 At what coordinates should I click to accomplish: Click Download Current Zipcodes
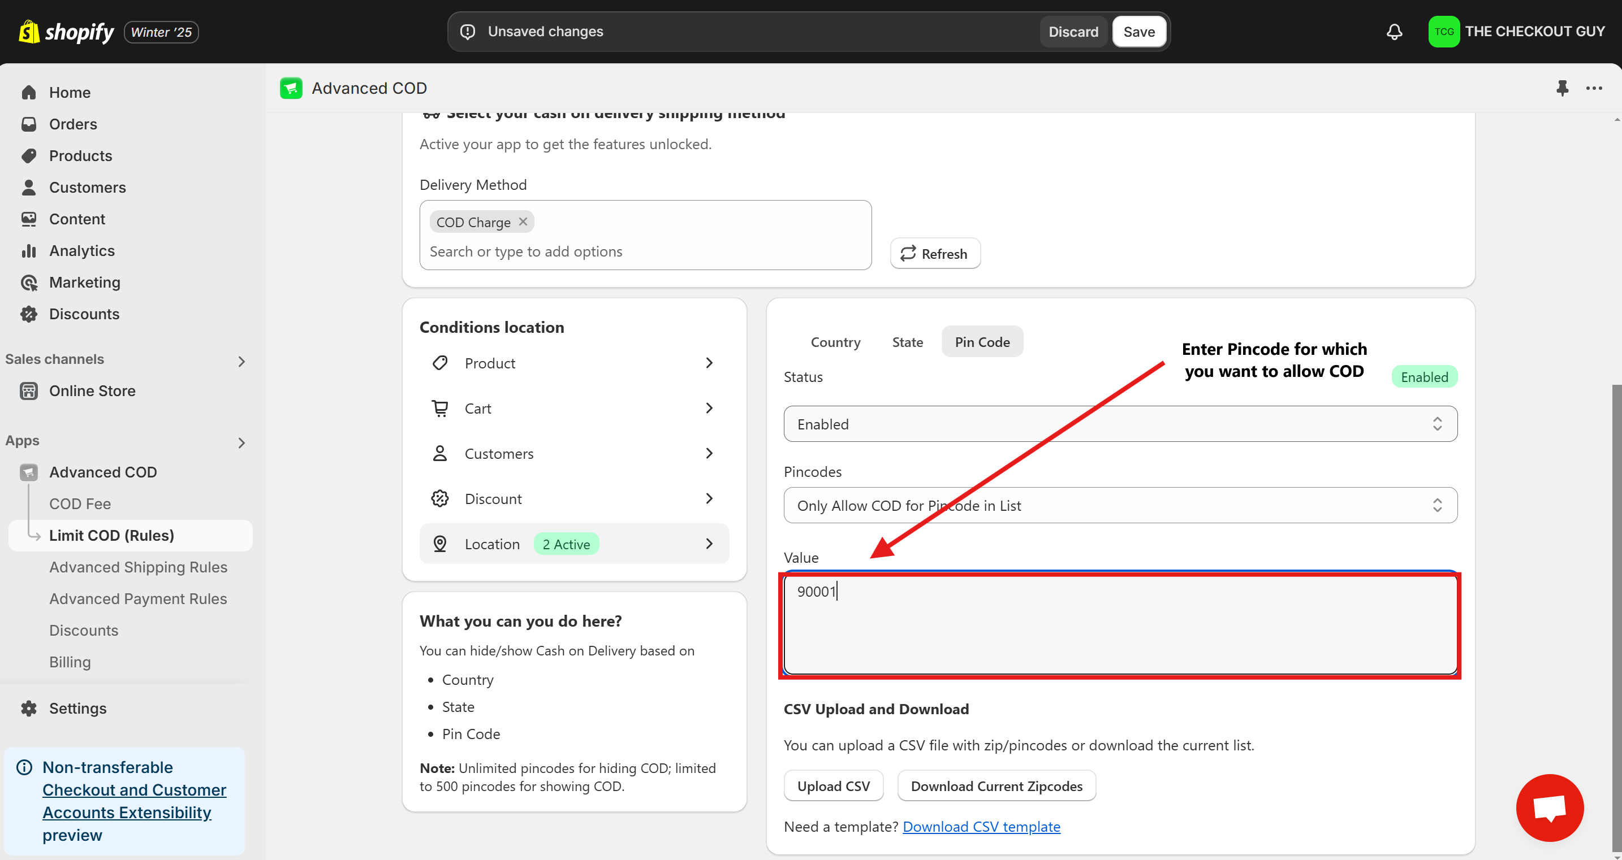click(x=996, y=786)
